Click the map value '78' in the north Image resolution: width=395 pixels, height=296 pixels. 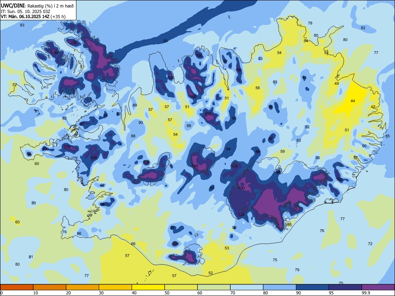point(310,23)
